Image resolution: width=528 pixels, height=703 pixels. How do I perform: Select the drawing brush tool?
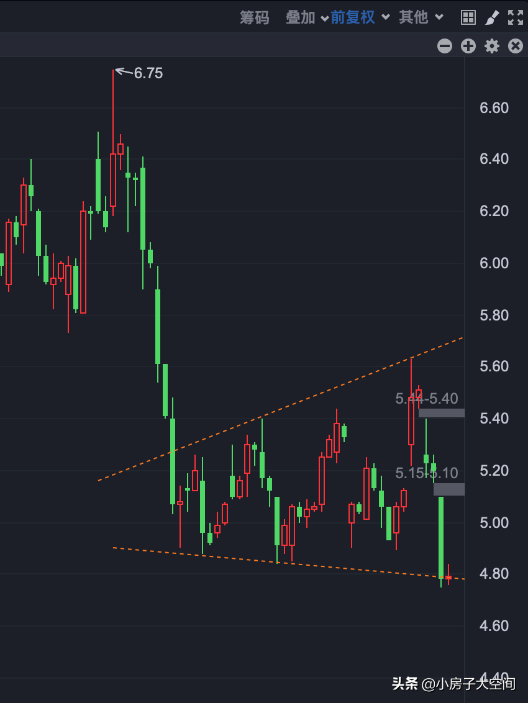[492, 17]
